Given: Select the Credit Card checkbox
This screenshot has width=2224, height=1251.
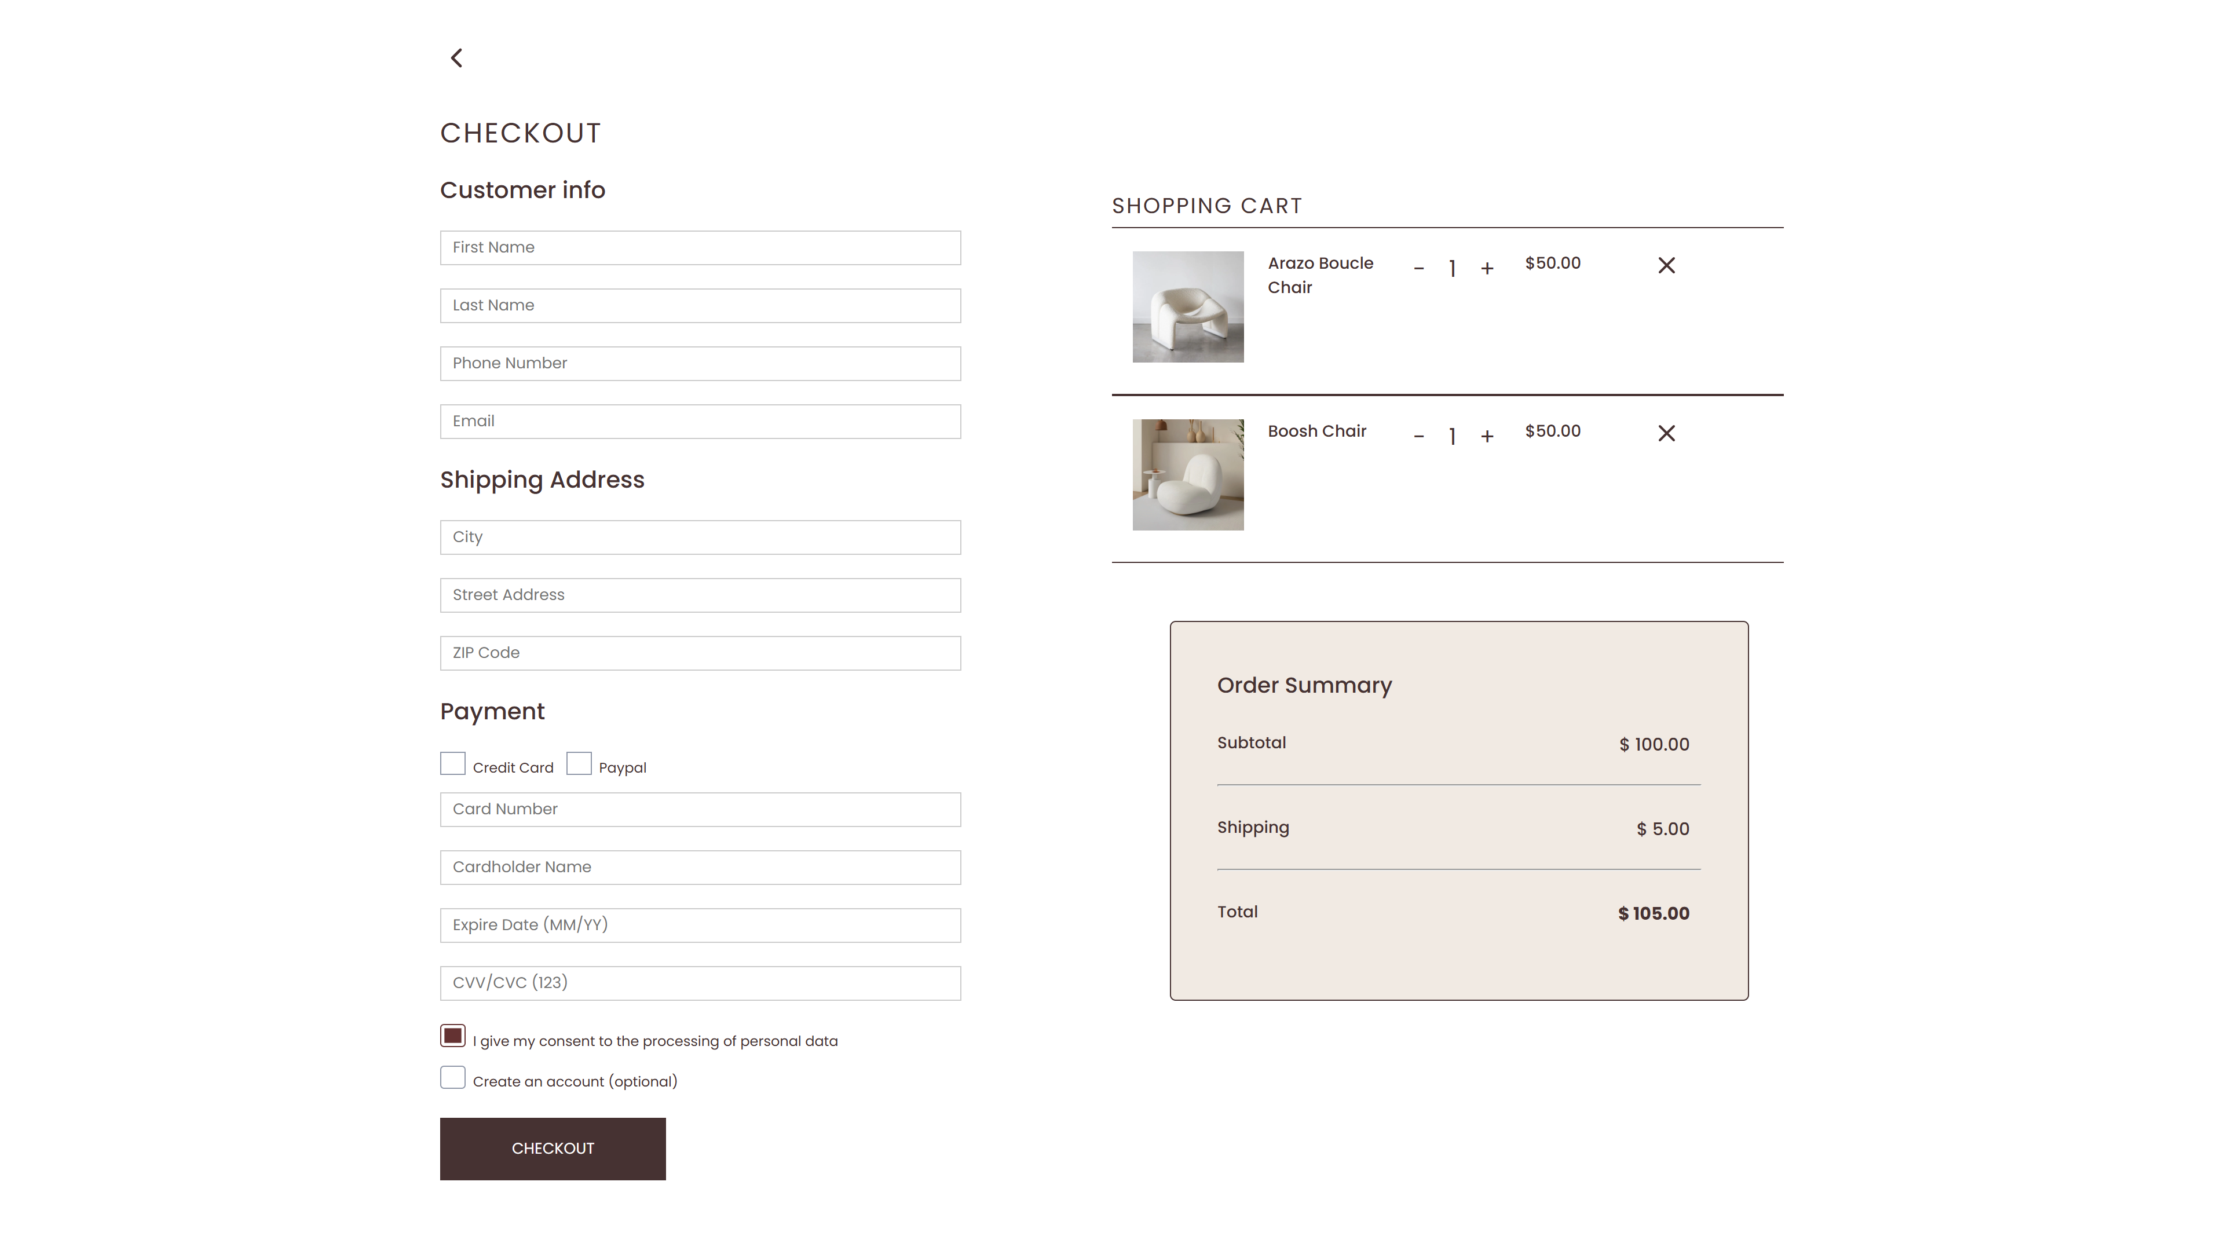Looking at the screenshot, I should tap(452, 763).
